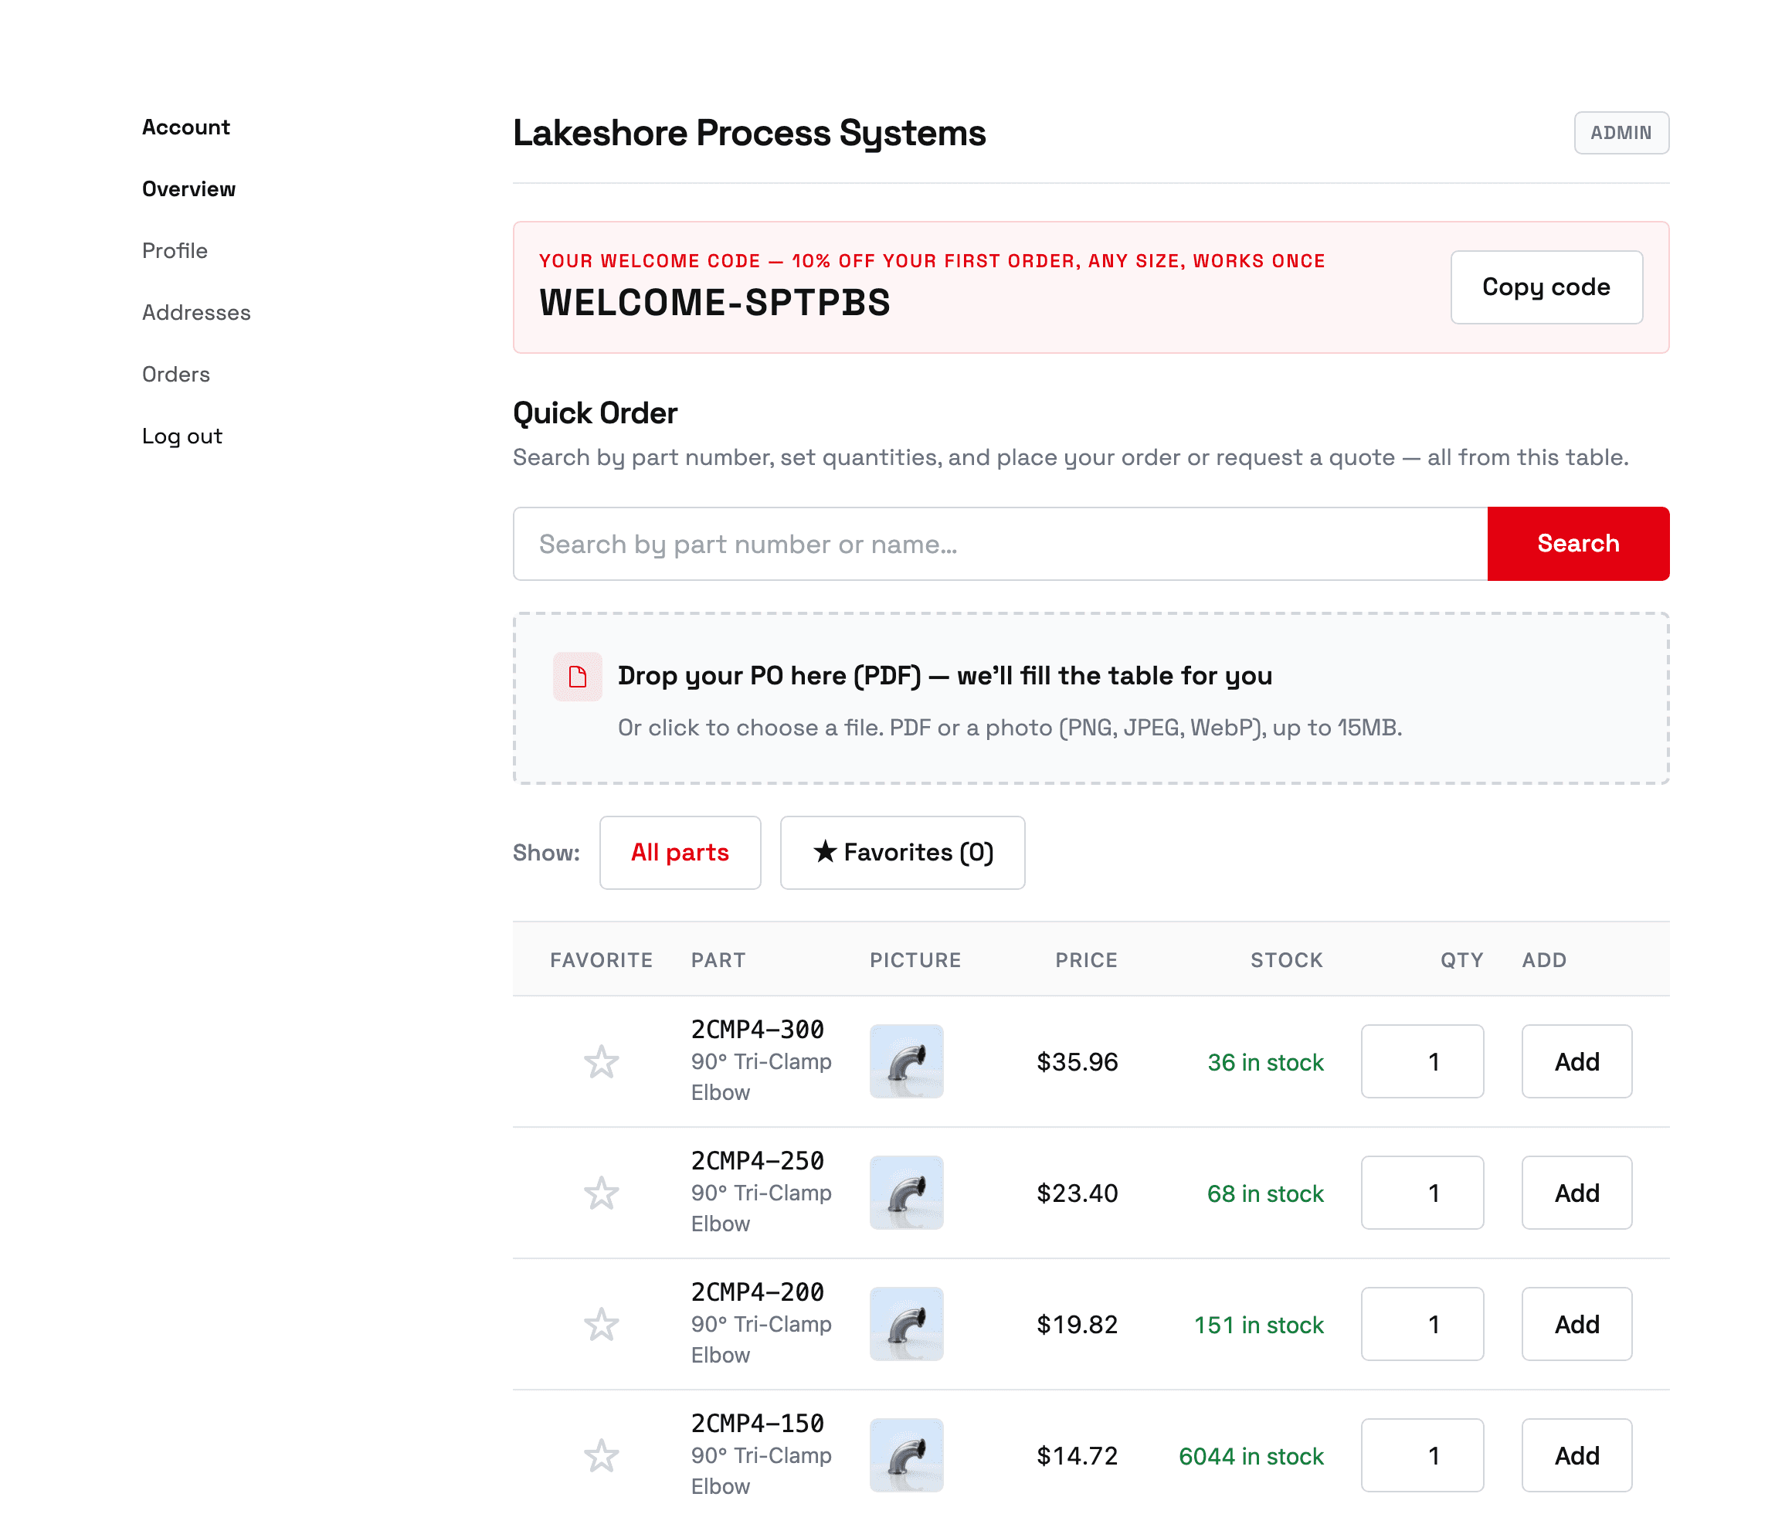Click the Account sidebar heading
1792x1514 pixels.
coord(186,127)
